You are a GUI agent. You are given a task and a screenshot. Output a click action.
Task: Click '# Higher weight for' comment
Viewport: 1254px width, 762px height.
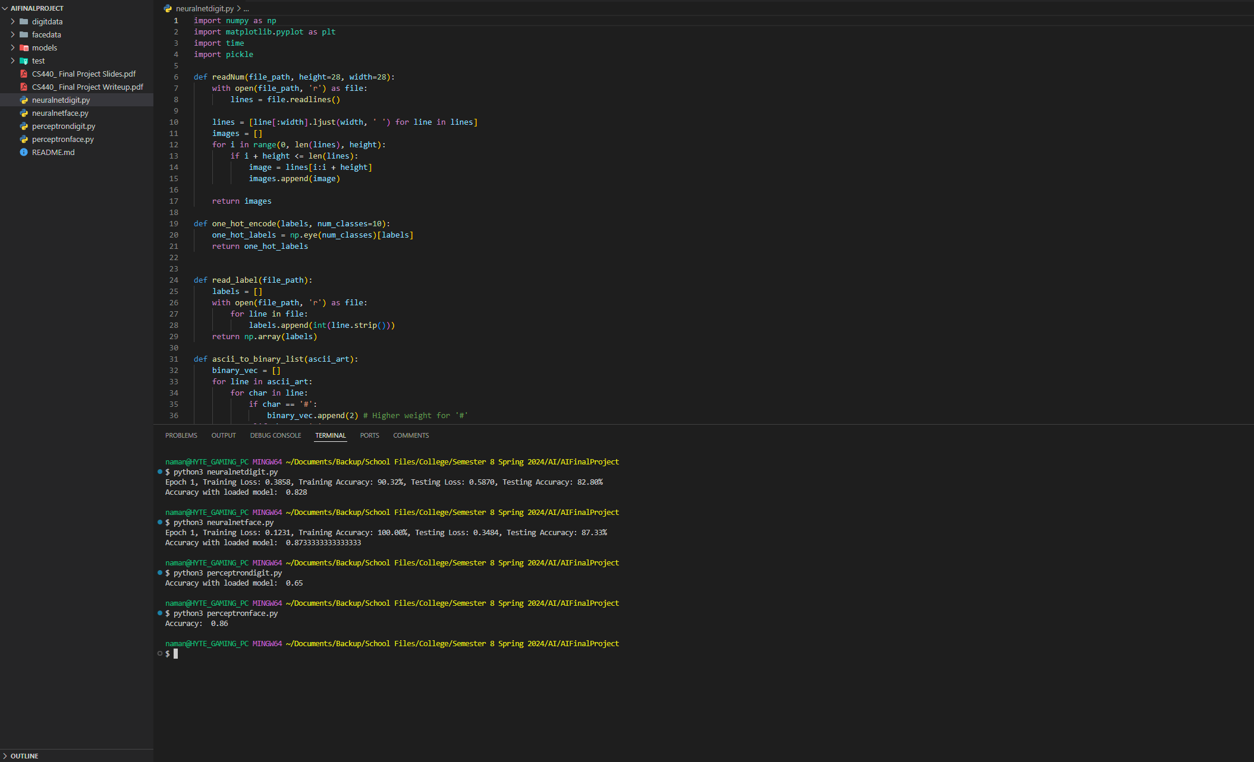pyautogui.click(x=407, y=416)
